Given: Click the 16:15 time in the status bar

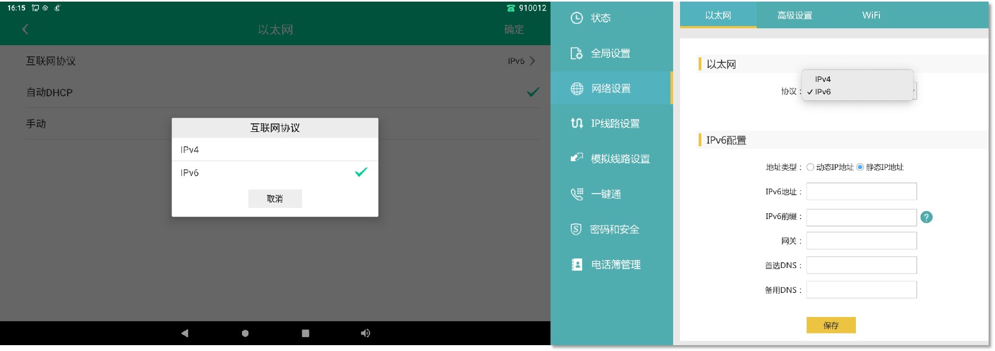Looking at the screenshot, I should point(17,8).
